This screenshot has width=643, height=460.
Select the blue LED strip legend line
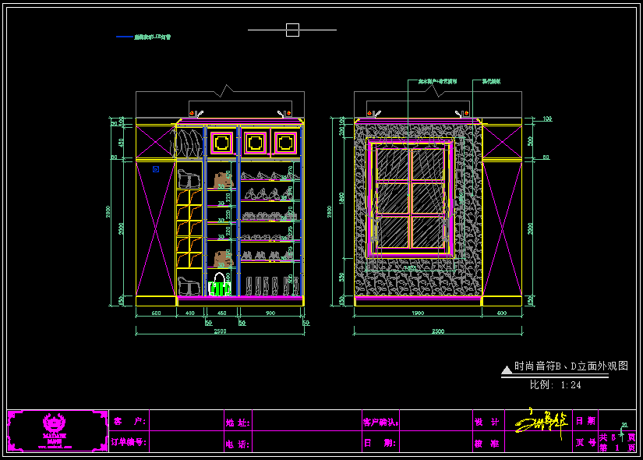pyautogui.click(x=125, y=37)
